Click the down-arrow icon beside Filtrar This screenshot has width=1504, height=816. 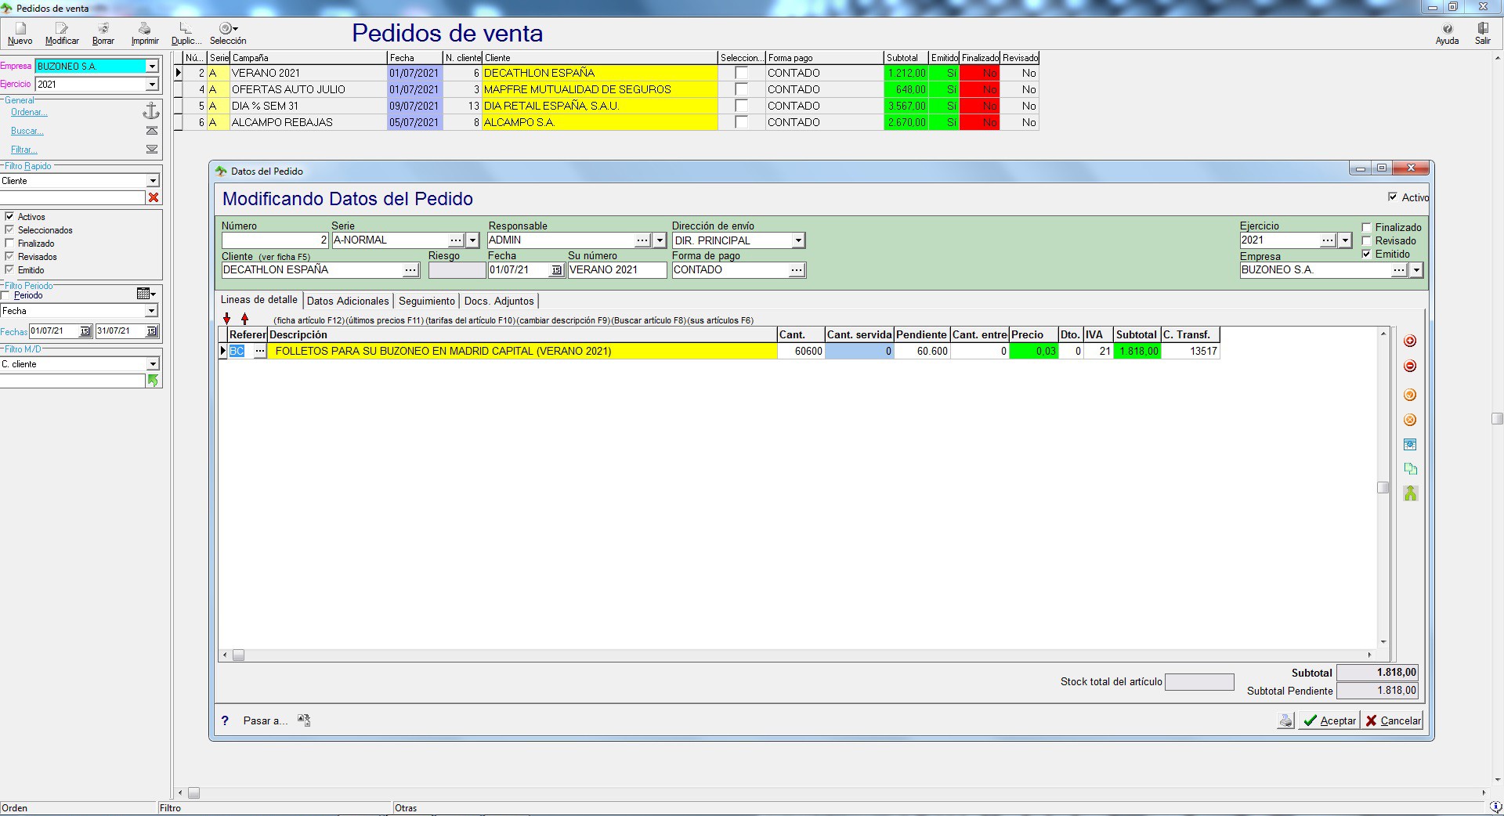click(152, 150)
